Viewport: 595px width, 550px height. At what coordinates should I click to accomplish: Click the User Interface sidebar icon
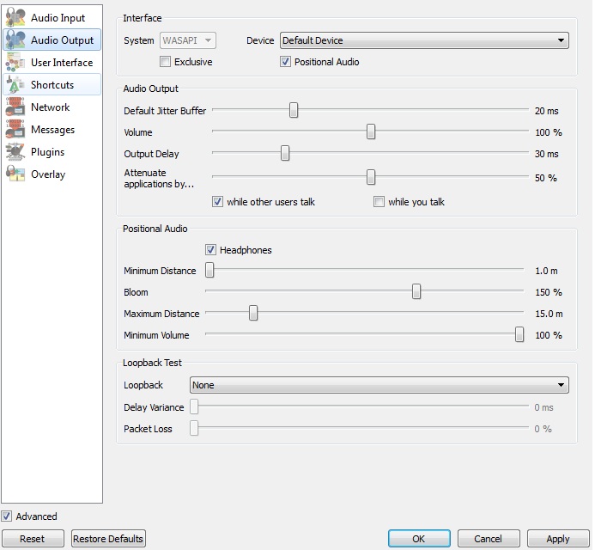15,63
